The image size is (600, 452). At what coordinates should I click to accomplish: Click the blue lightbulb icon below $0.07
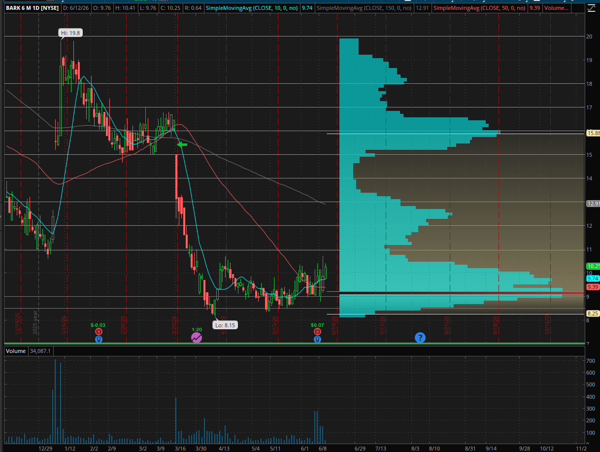point(318,339)
